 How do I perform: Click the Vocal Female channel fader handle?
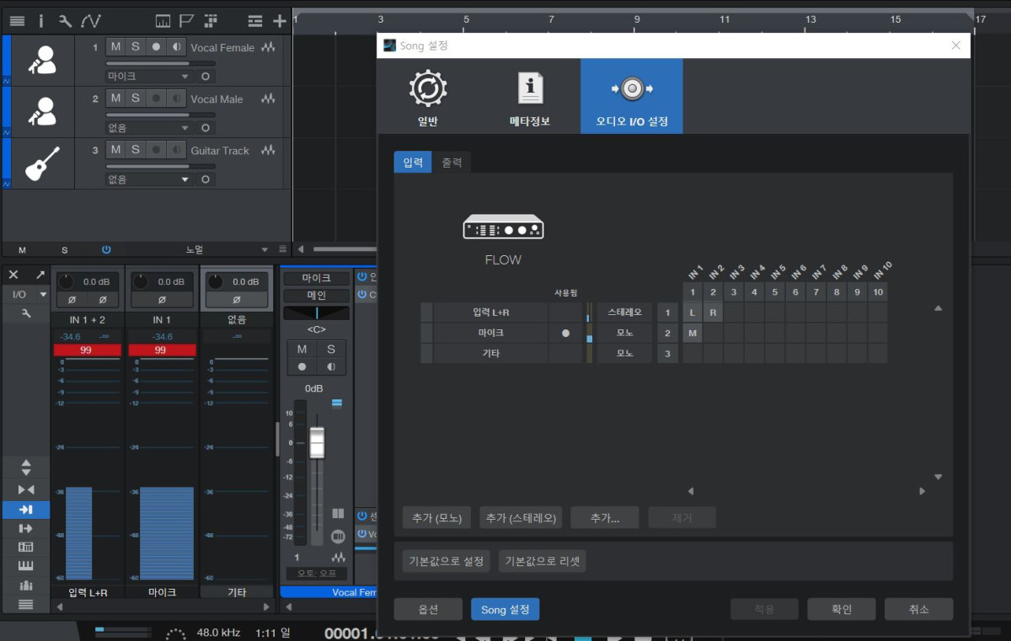click(x=317, y=442)
